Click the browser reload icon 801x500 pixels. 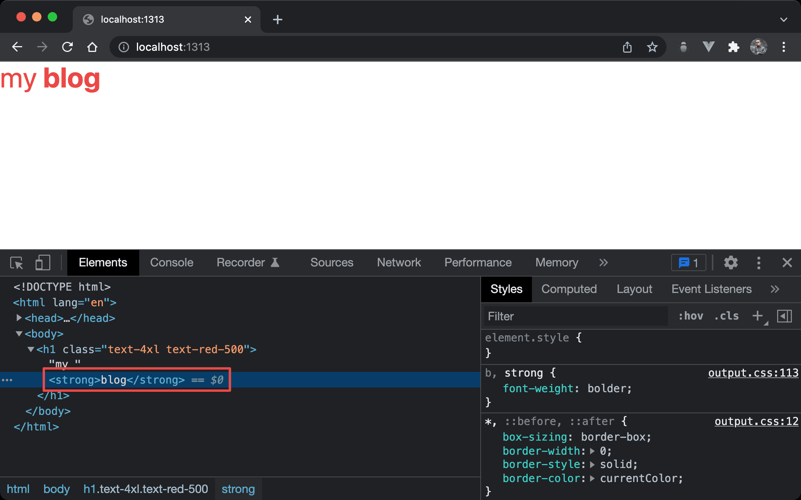point(67,47)
